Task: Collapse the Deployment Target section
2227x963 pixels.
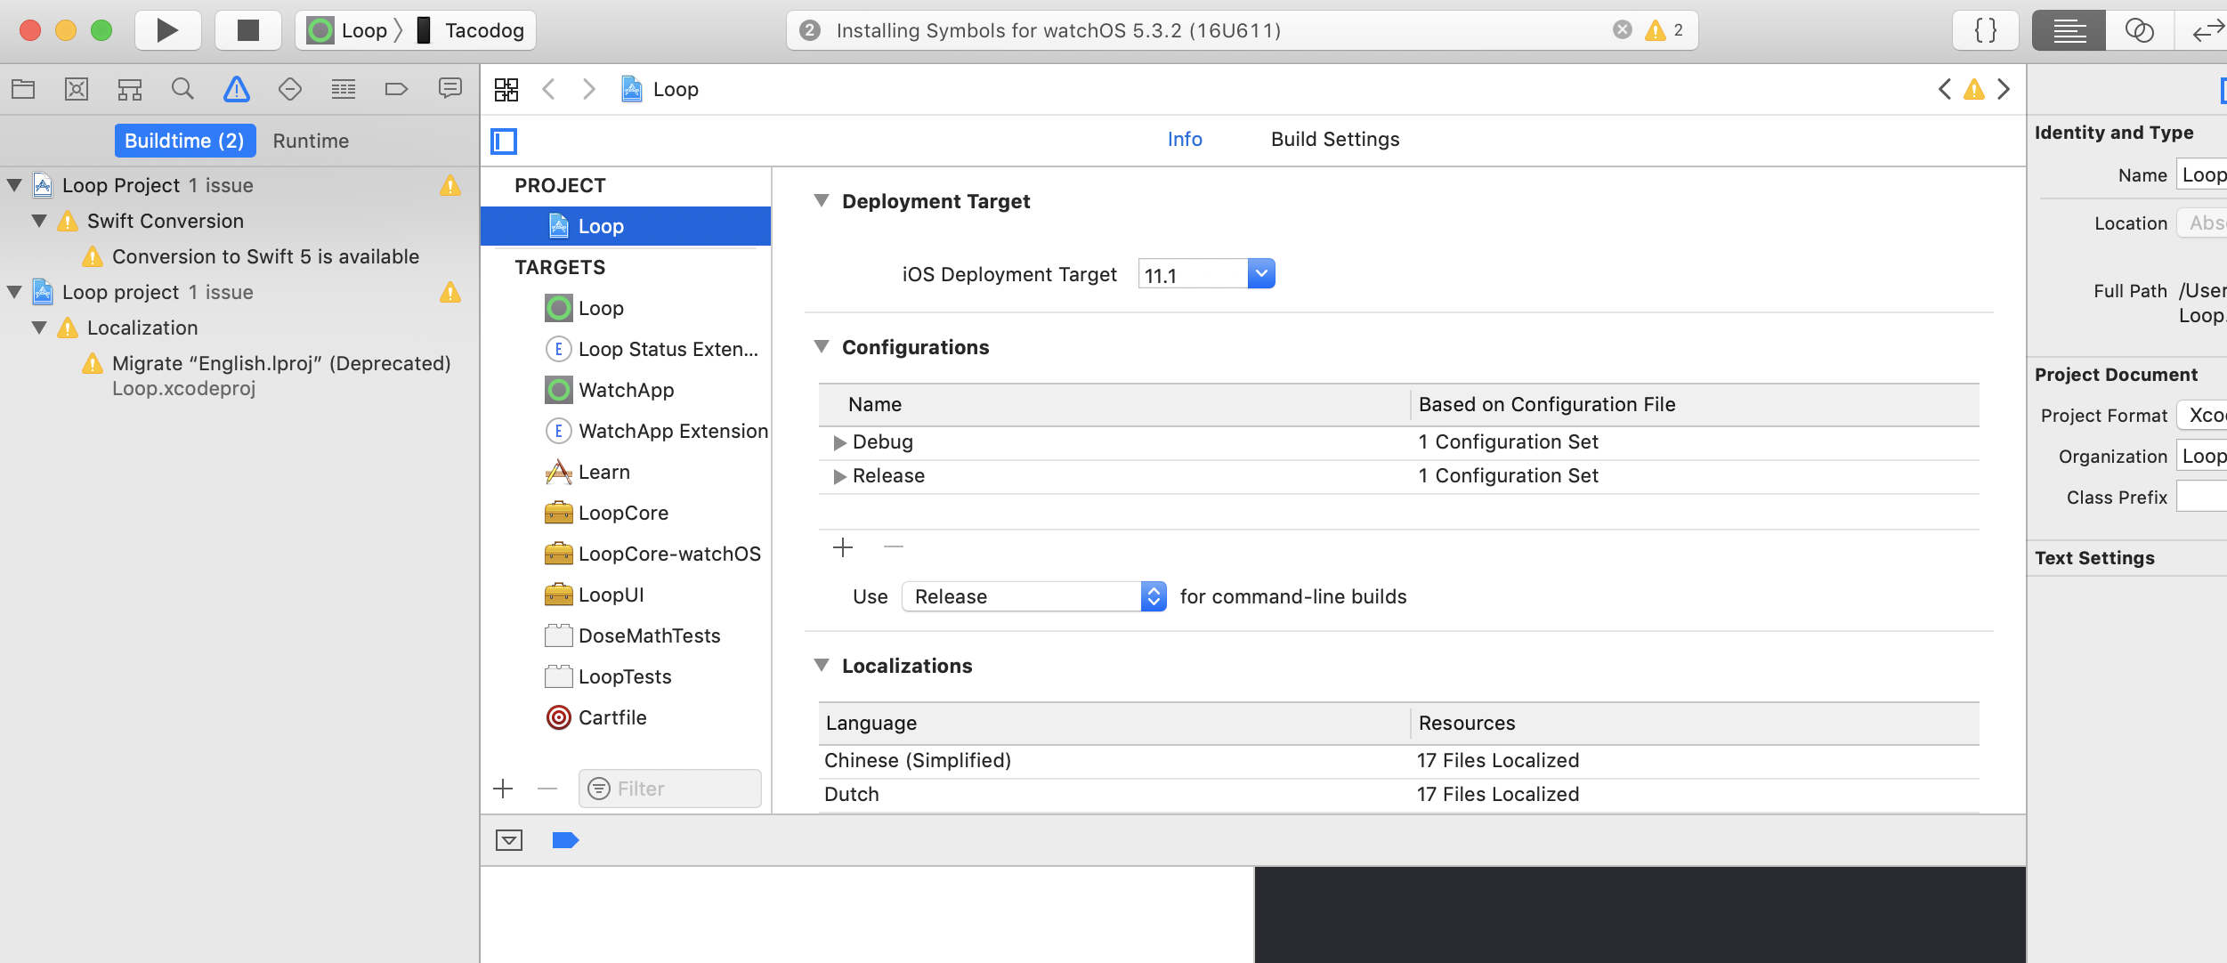Action: tap(822, 200)
